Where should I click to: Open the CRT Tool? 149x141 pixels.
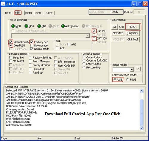(133, 39)
